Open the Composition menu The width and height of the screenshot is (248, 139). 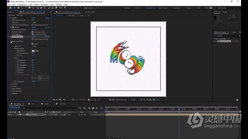[x=22, y=5]
